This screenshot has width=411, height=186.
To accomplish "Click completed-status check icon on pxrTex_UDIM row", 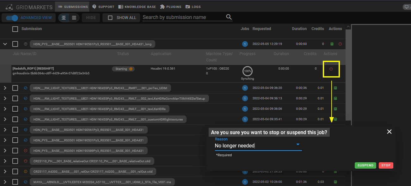I will 26,88.
